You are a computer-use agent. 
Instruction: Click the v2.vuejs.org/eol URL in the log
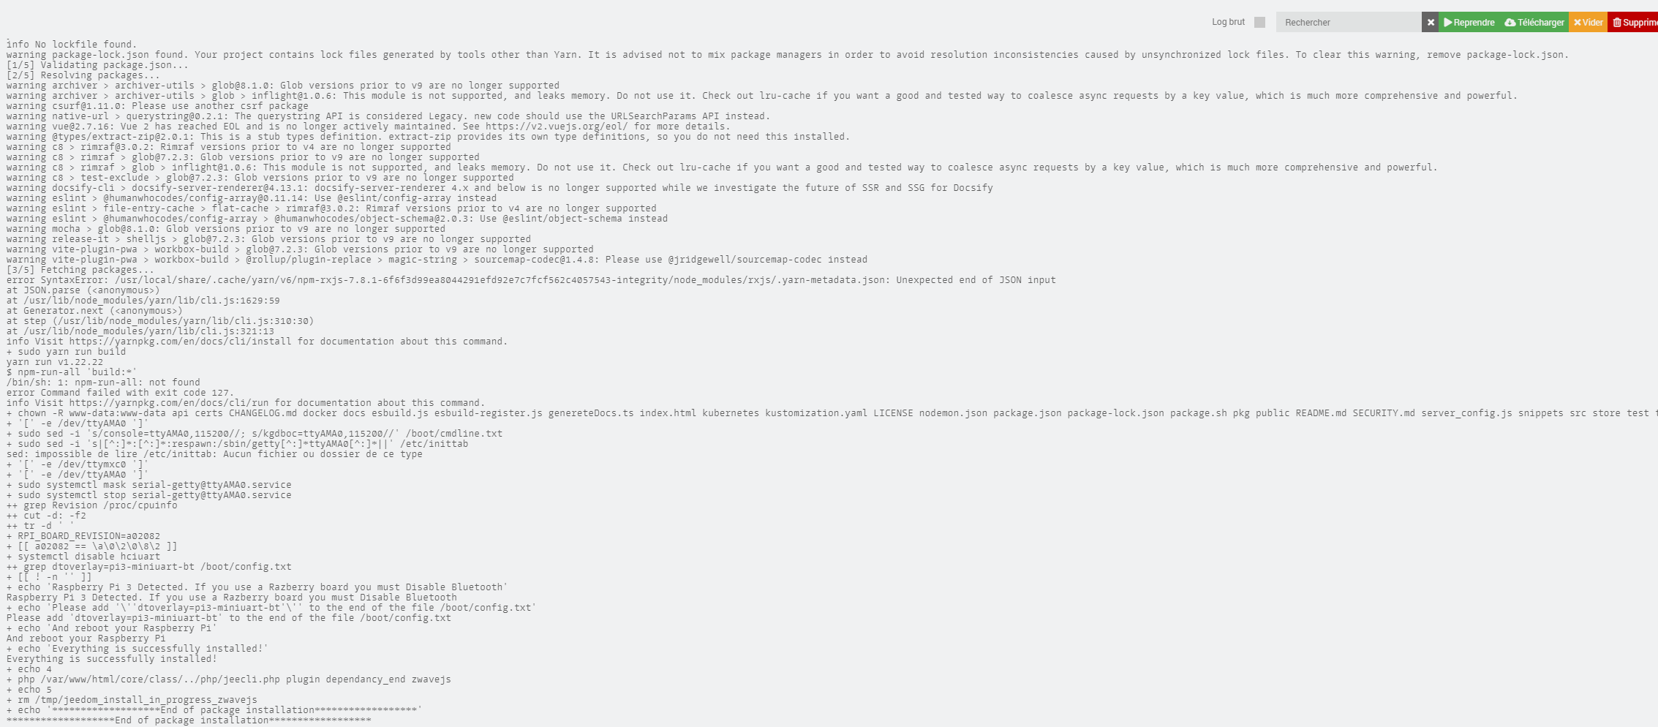pyautogui.click(x=557, y=127)
